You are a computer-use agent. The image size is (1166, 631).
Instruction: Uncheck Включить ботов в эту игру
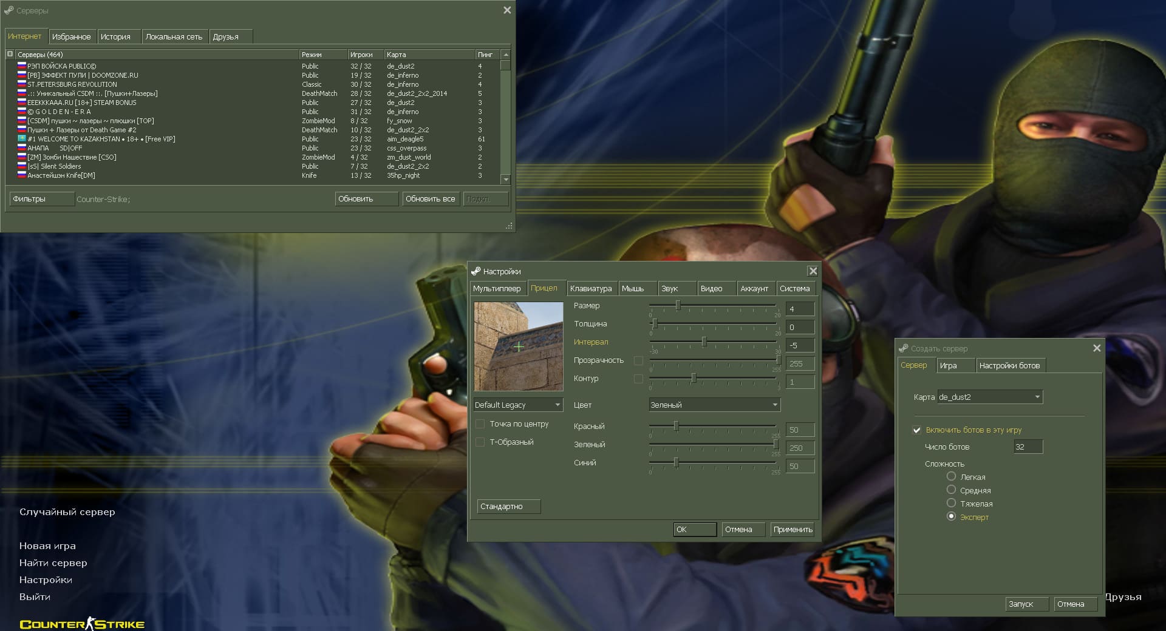(917, 430)
